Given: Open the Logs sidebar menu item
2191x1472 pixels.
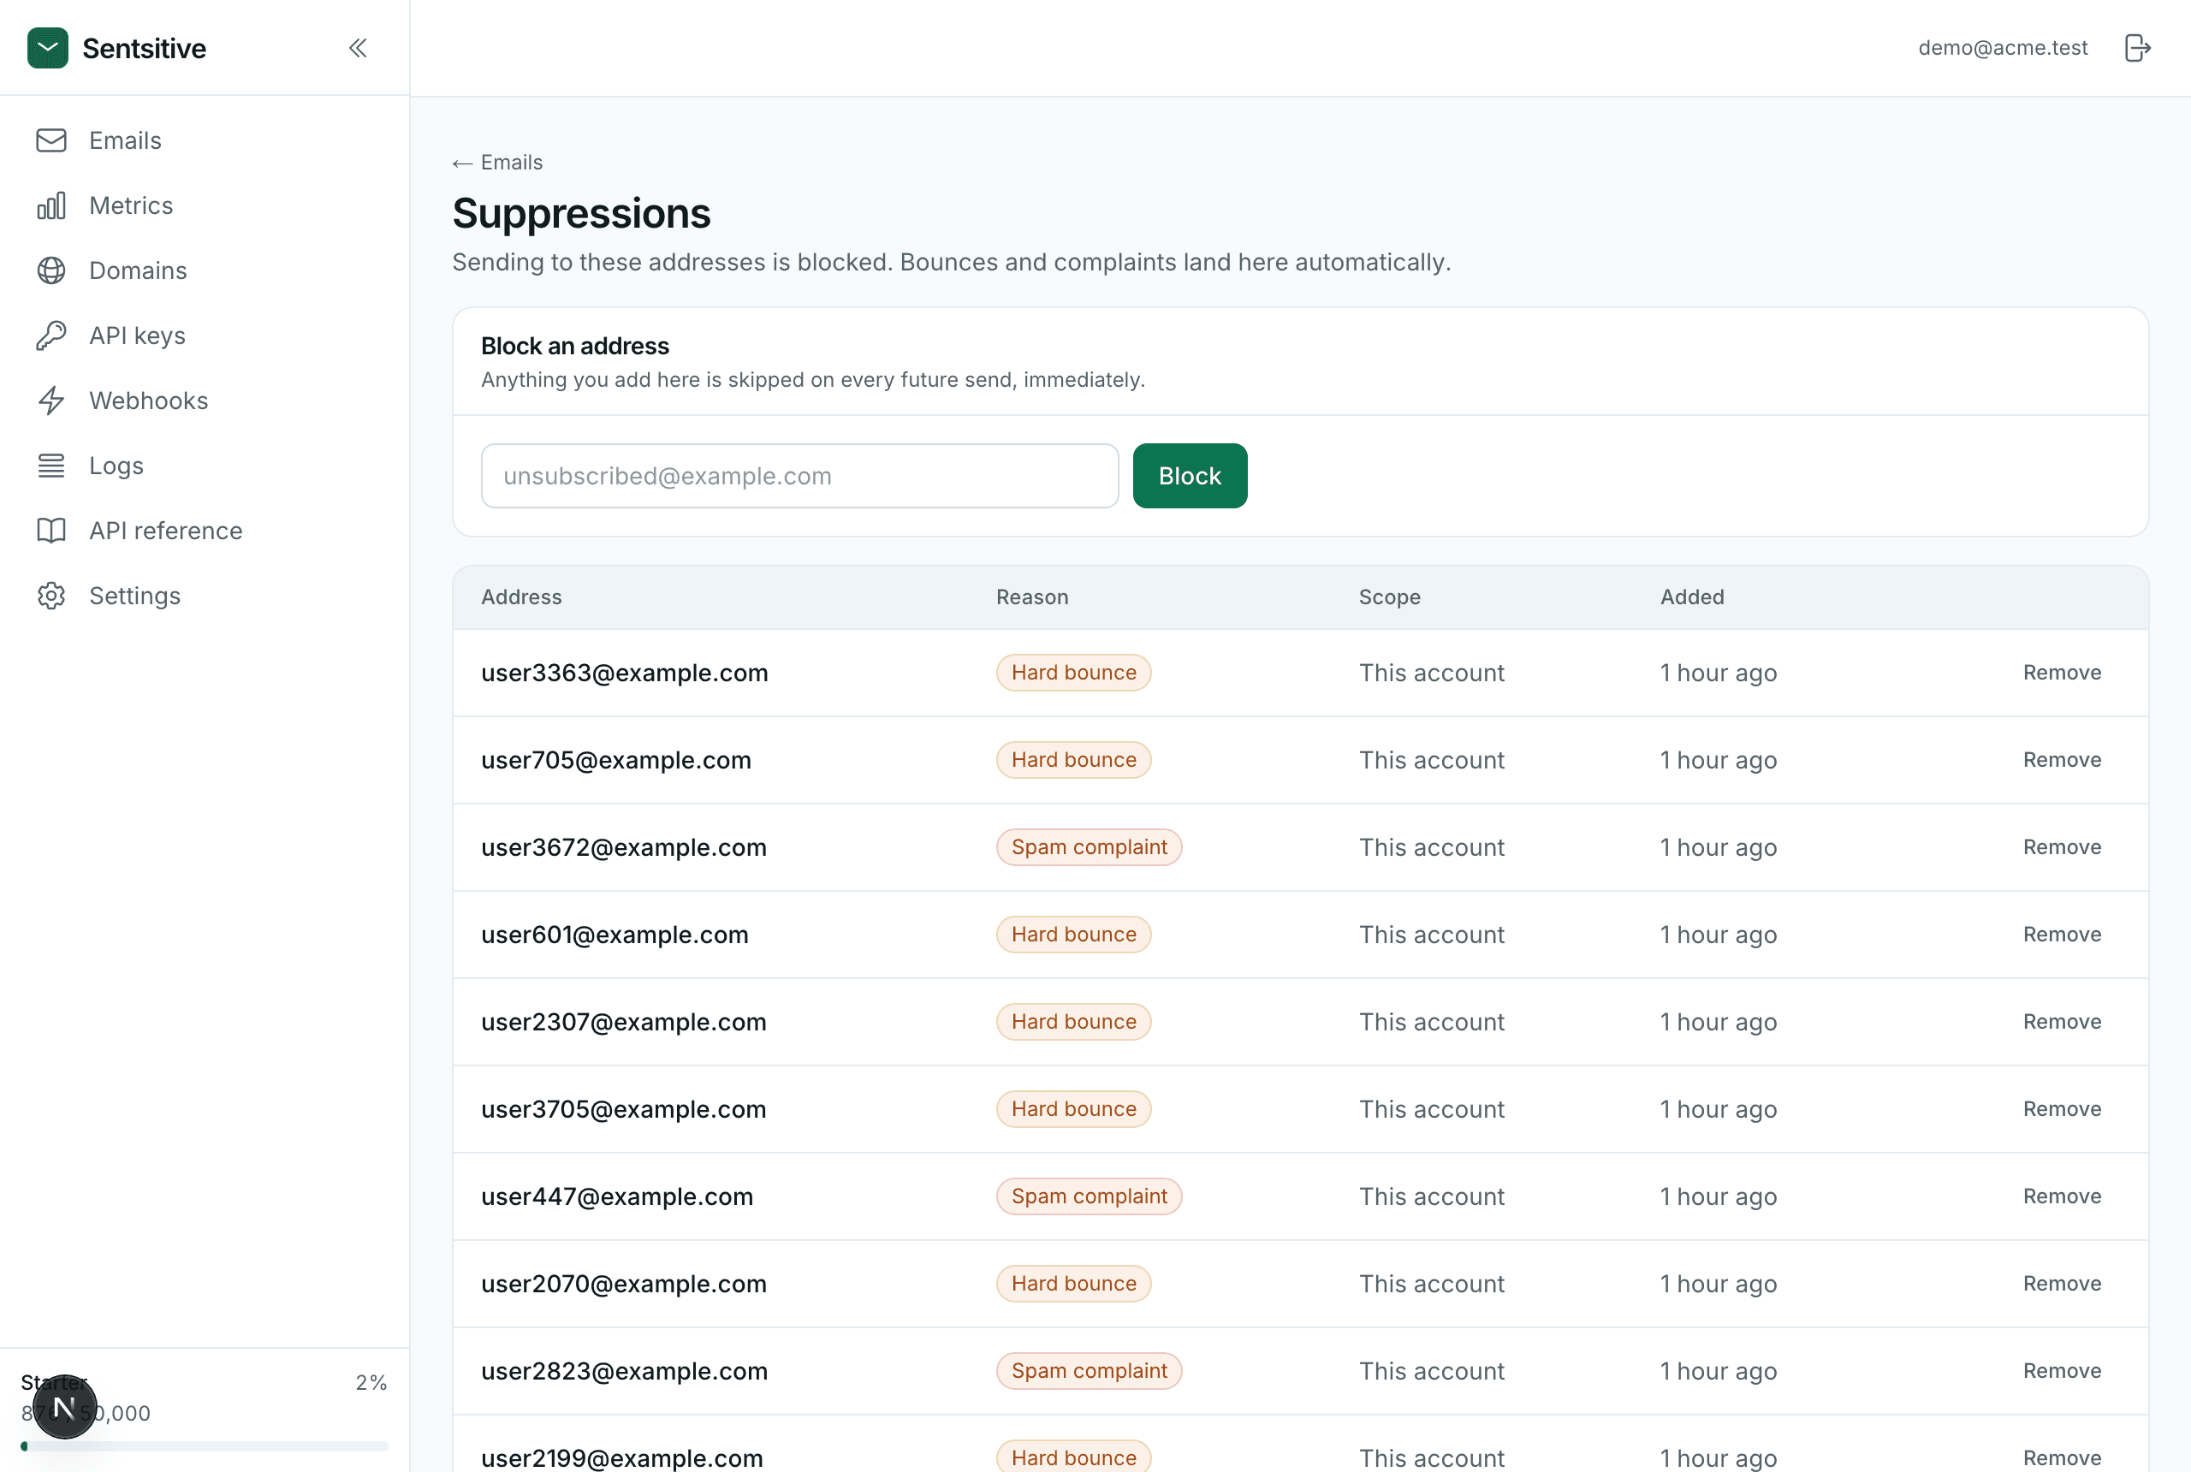Looking at the screenshot, I should (205, 466).
